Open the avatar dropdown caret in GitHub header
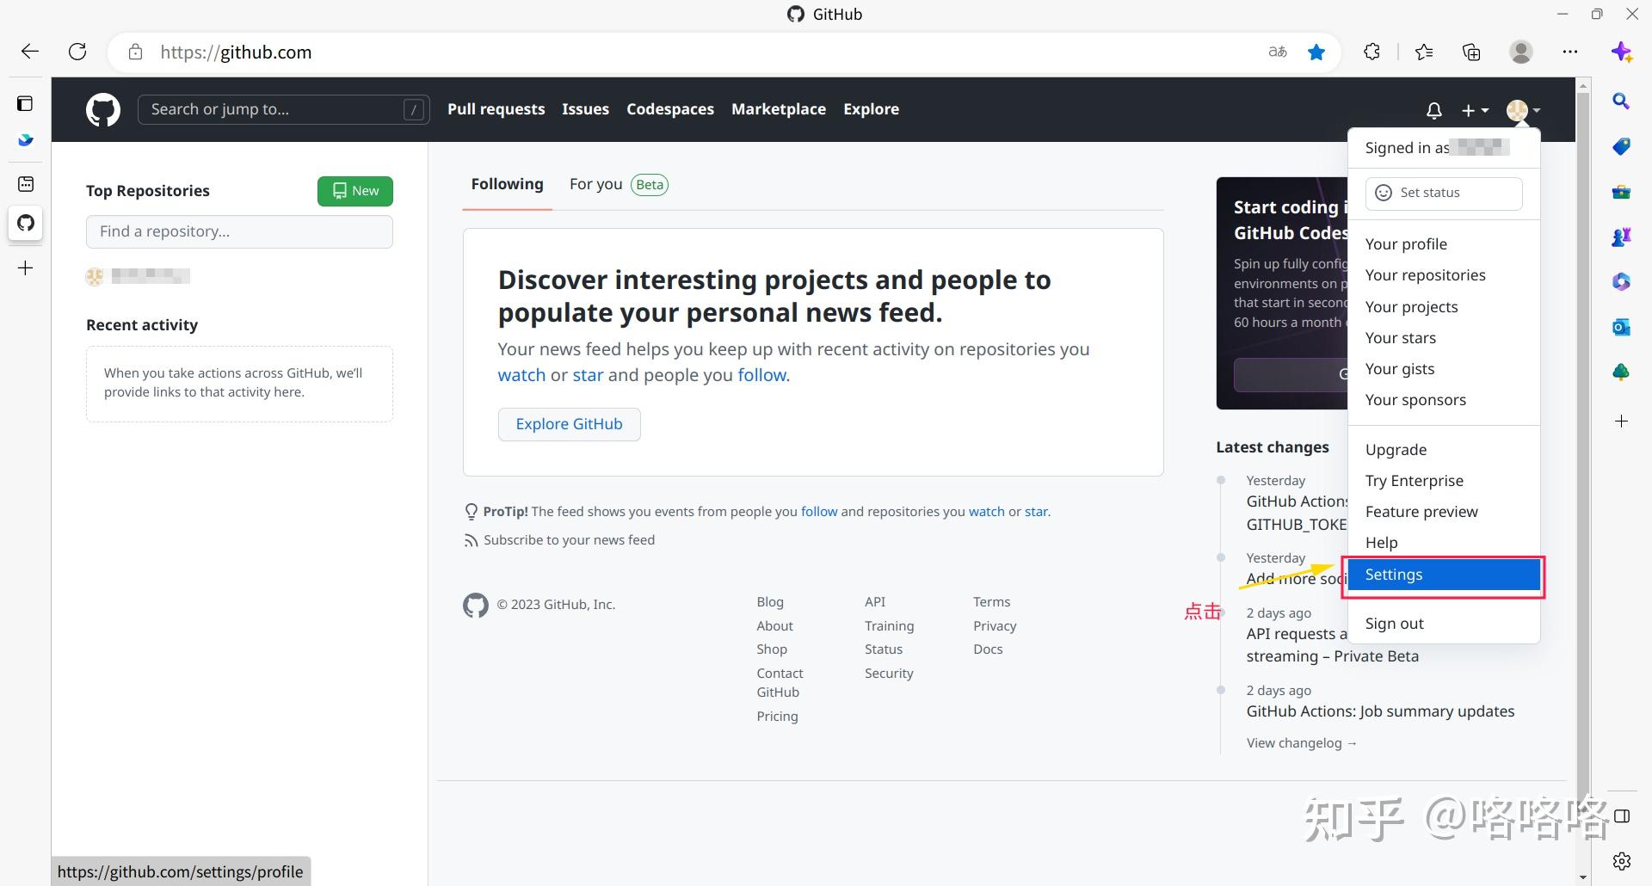Image resolution: width=1652 pixels, height=886 pixels. tap(1535, 110)
